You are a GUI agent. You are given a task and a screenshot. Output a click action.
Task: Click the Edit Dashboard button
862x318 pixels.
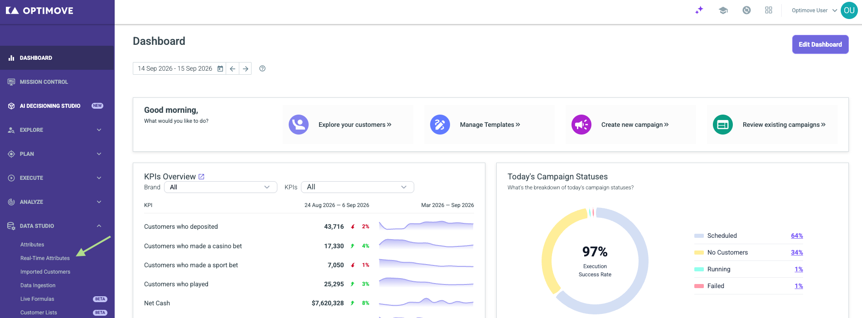[x=820, y=44]
